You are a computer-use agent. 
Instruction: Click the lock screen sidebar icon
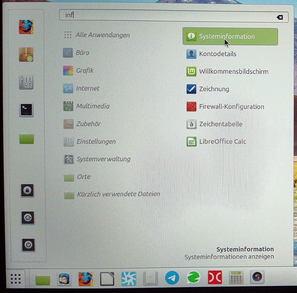click(x=27, y=190)
